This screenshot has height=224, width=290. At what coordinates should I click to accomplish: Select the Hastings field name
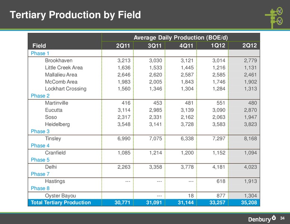click(55, 181)
